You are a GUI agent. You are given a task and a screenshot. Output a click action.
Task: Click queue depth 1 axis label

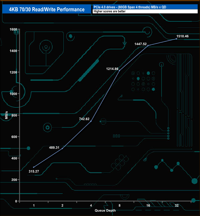[x=34, y=205]
